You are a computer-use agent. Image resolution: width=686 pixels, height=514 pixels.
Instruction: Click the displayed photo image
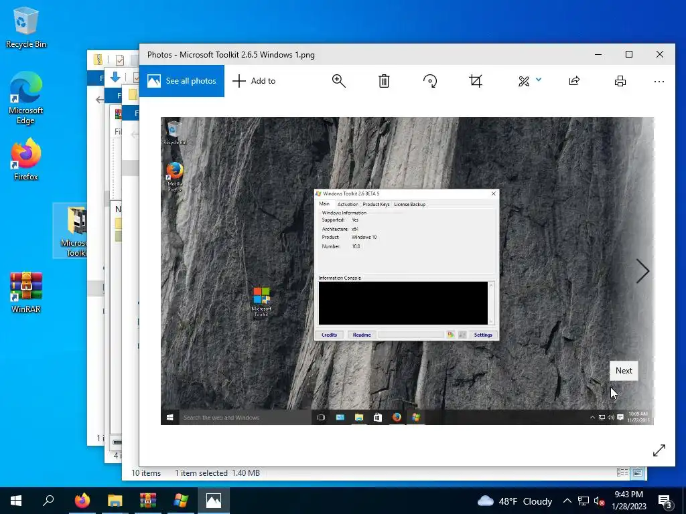tap(407, 270)
